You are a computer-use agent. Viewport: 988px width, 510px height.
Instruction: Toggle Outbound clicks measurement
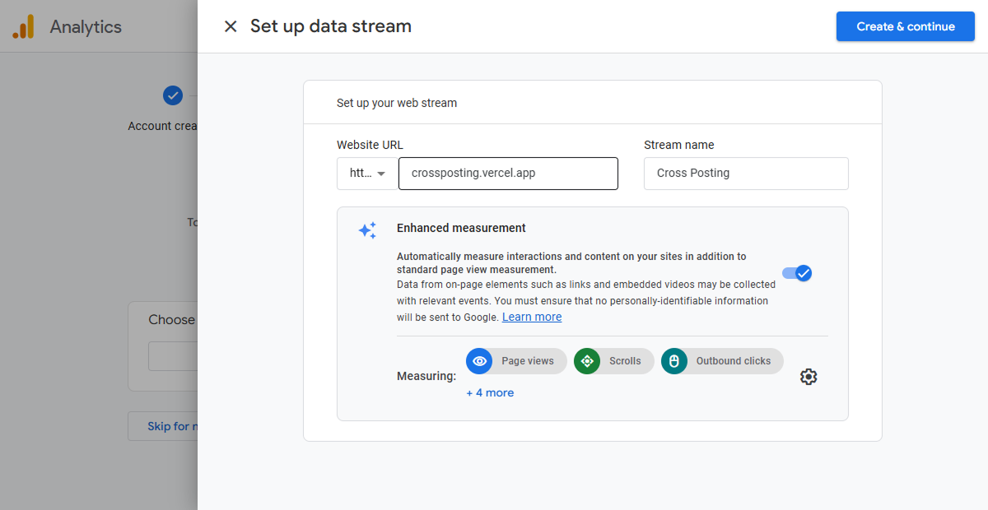[x=673, y=360]
